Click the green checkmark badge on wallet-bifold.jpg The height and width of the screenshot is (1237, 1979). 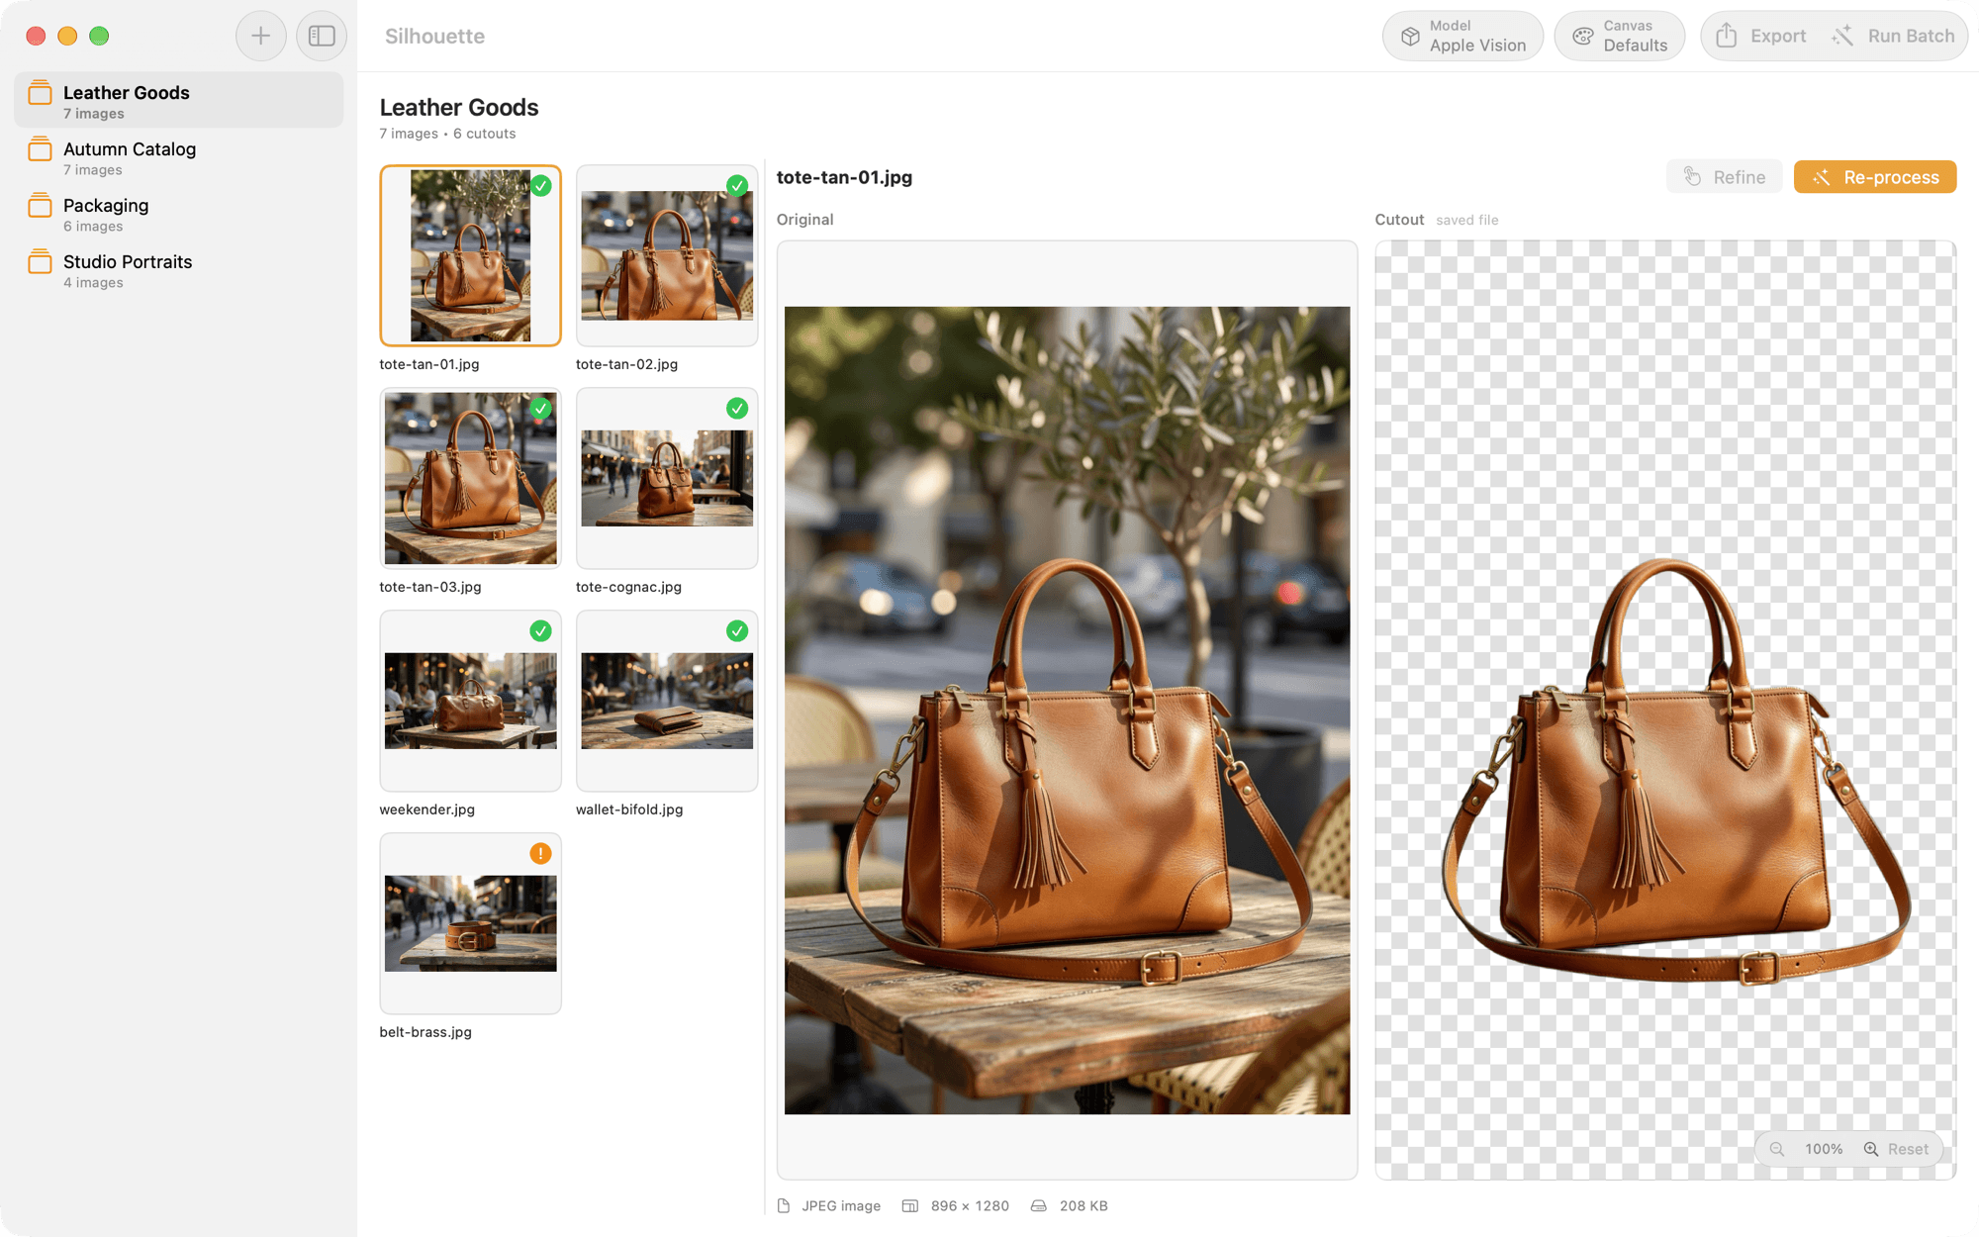pos(737,630)
